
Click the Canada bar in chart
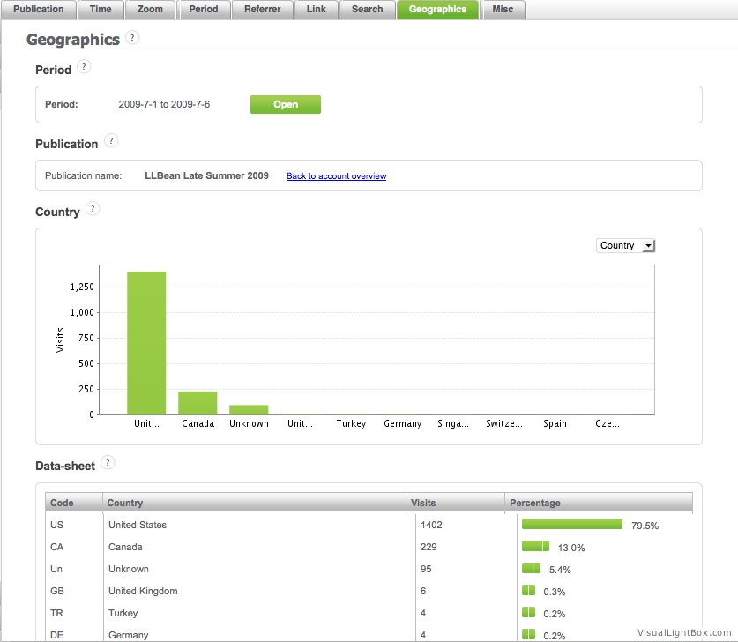point(198,403)
